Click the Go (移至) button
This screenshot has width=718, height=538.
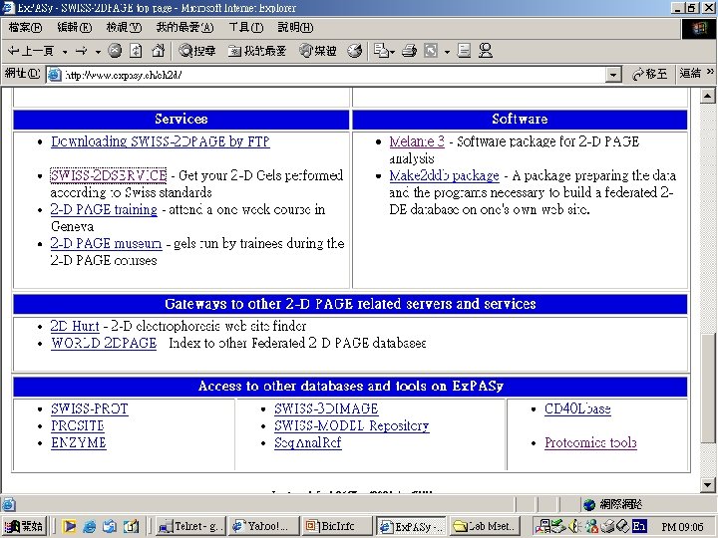pos(649,74)
